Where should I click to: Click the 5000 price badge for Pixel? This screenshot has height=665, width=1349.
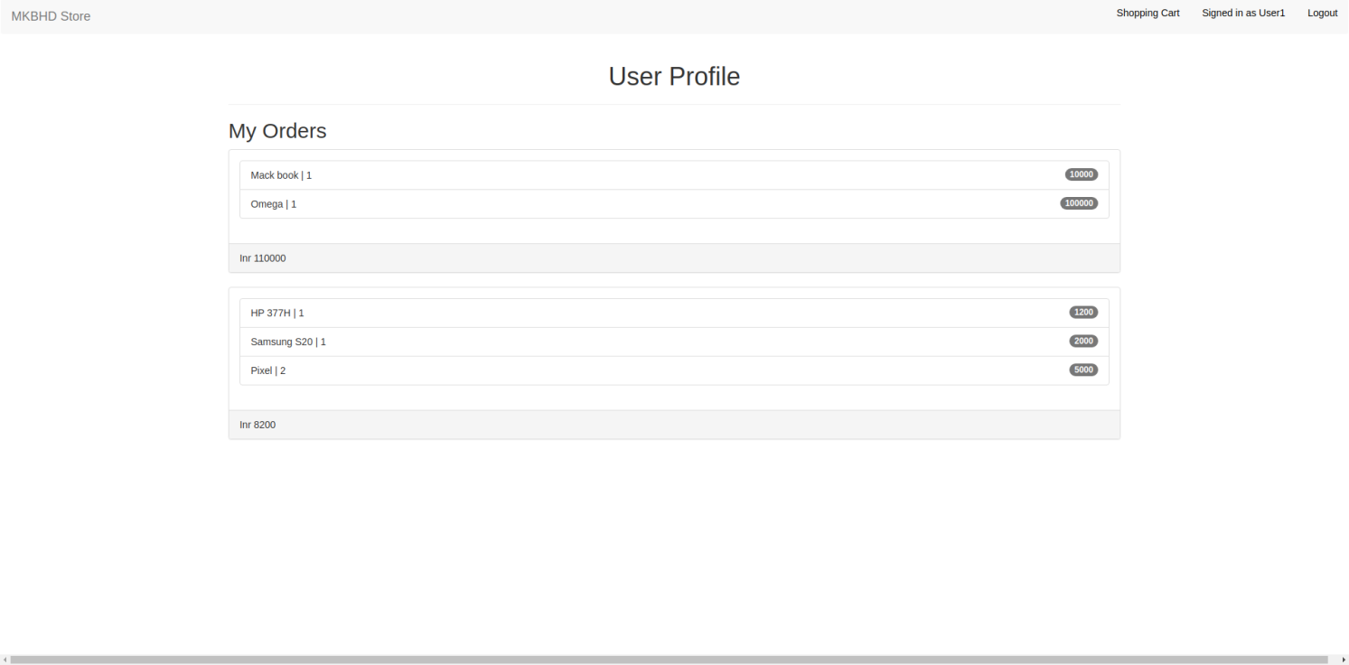tap(1082, 370)
